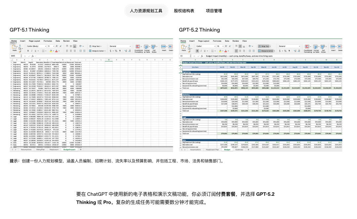
Task: Click Wrap Text in GPT-5.1 ribbon
Action: 96,46
